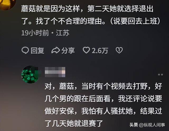This screenshot has height=131, width=169.
Task: Click reply line 做好安保,我怕有人骚扰她
Action: pyautogui.click(x=103, y=111)
